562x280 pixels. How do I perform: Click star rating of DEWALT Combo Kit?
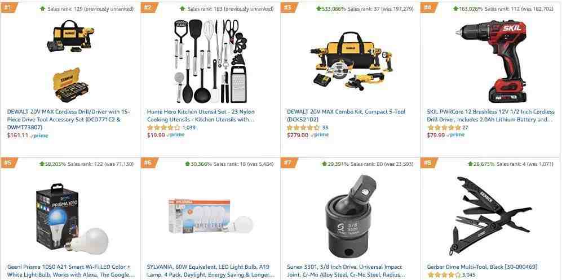pyautogui.click(x=303, y=127)
